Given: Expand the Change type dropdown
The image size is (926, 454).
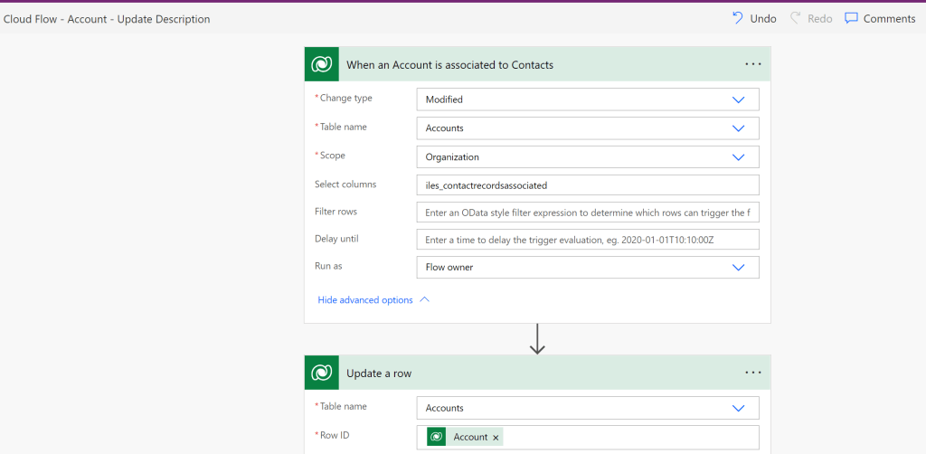Looking at the screenshot, I should point(738,99).
